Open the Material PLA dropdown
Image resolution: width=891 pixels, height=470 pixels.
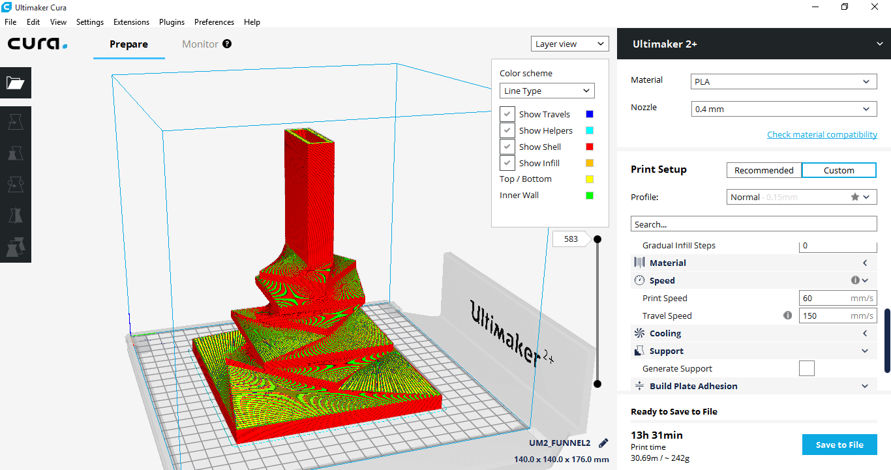(x=783, y=81)
